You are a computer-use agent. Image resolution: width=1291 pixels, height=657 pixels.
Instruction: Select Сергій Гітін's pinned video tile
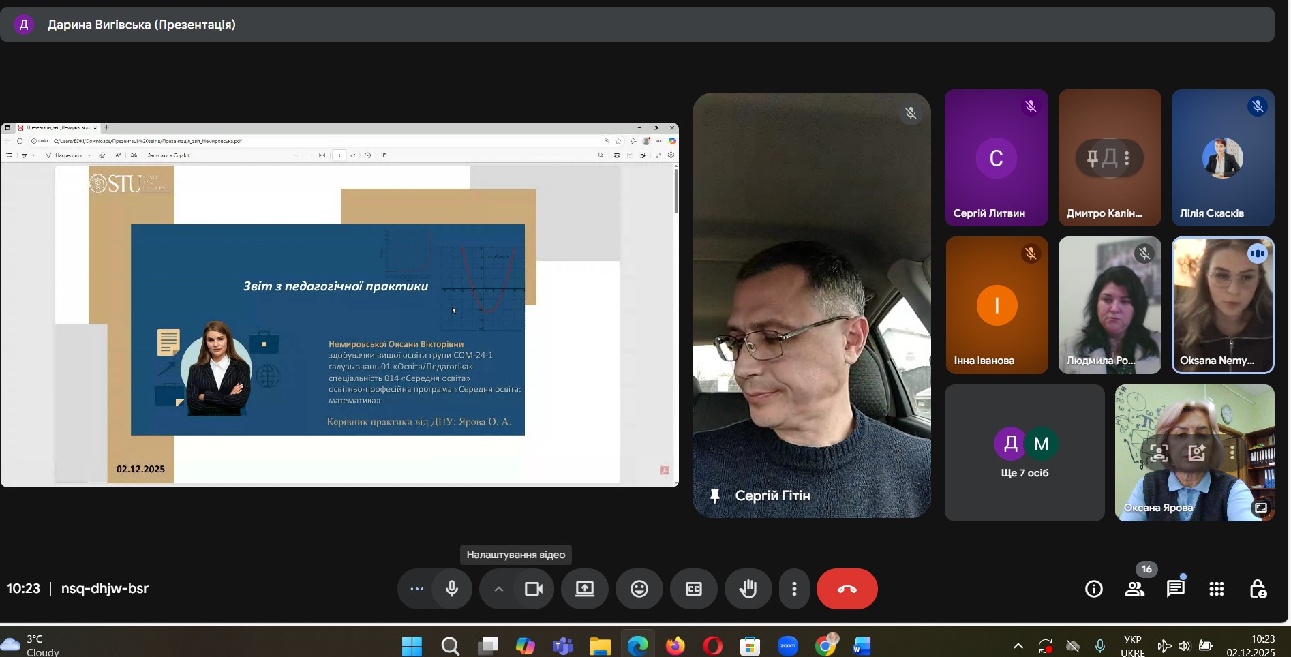811,305
